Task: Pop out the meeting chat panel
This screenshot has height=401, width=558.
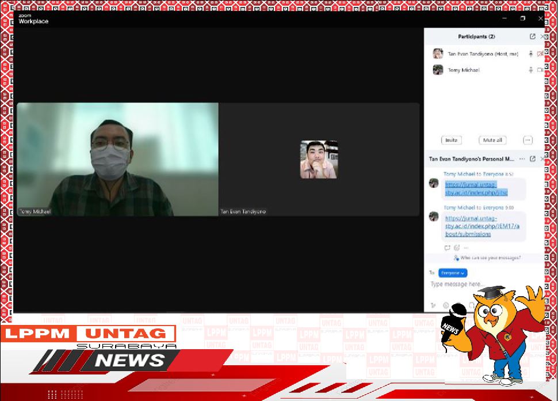Action: click(x=532, y=159)
